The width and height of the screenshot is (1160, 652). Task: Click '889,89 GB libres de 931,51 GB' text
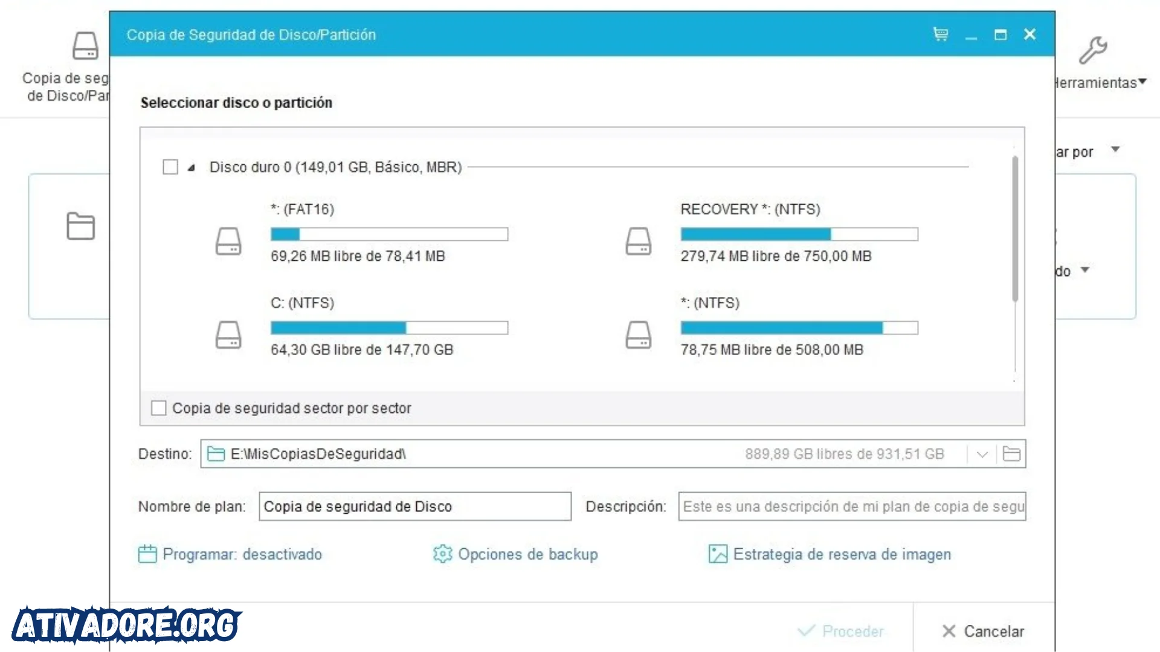pos(845,454)
